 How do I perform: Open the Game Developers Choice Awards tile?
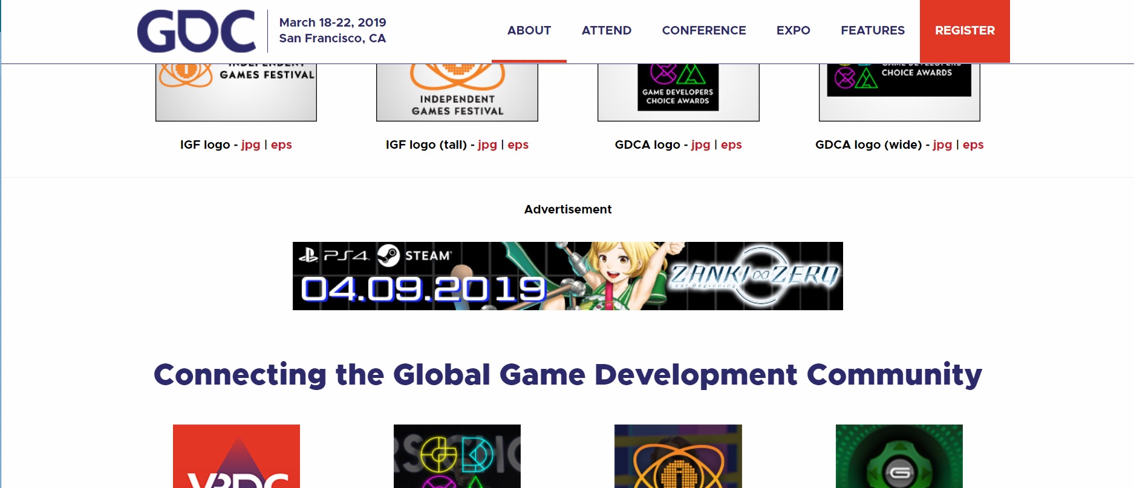tap(457, 456)
